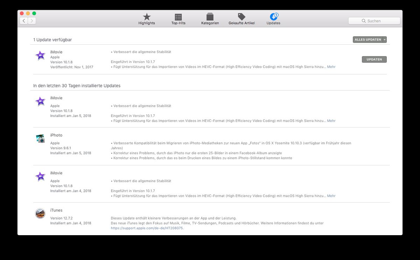Expand the Alles Updaten dropdown arrow
The width and height of the screenshot is (420, 260).
(385, 40)
